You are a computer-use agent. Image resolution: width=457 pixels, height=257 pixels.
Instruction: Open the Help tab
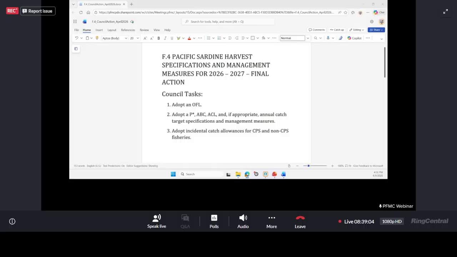click(167, 30)
